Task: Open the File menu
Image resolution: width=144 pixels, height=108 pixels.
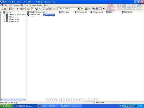Action: (5, 5)
